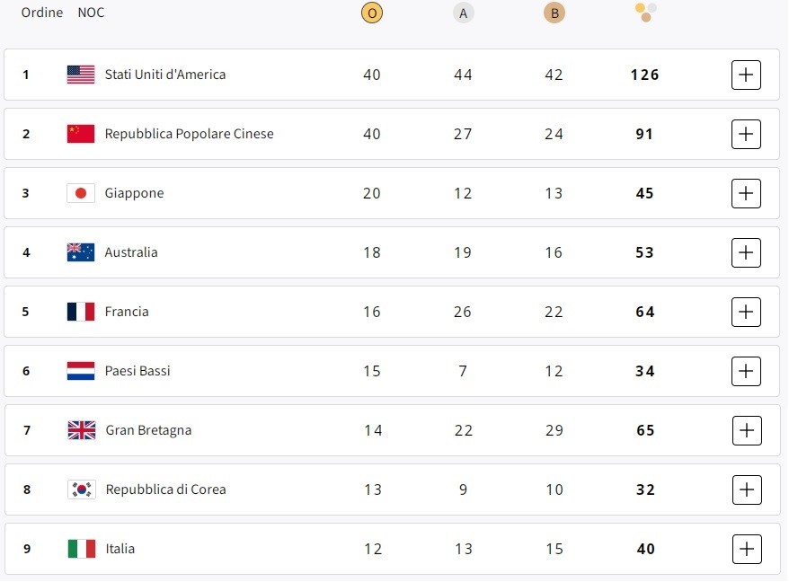Click the bronze medal column icon
Viewport: 789px width, 582px height.
click(x=554, y=13)
